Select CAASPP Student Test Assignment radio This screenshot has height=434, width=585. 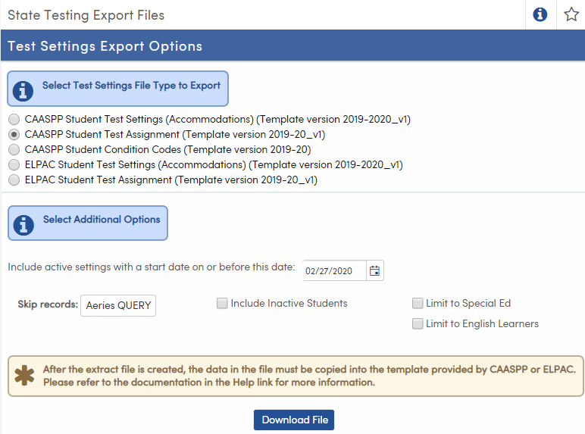(14, 134)
